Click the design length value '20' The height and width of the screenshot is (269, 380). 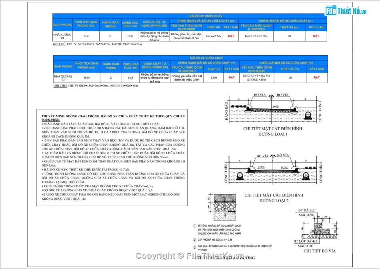tap(290, 78)
